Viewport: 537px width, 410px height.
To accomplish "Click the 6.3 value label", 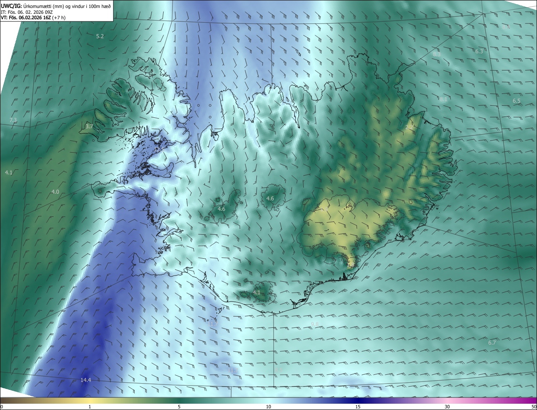I will pos(479,51).
